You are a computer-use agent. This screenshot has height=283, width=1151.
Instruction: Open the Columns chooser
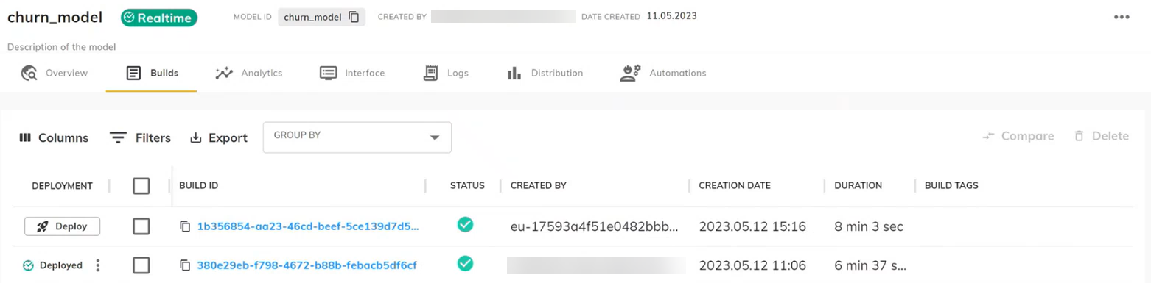[54, 137]
